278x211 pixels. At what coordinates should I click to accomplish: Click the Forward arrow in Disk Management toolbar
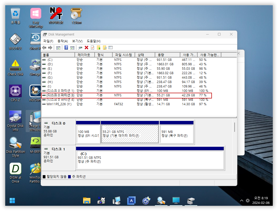[50, 48]
